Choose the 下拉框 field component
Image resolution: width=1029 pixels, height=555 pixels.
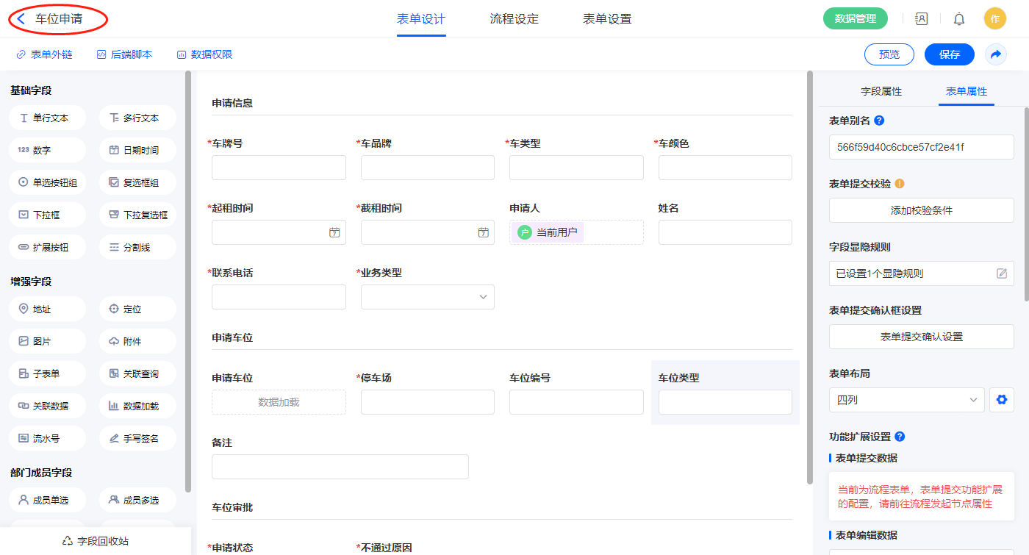point(48,215)
